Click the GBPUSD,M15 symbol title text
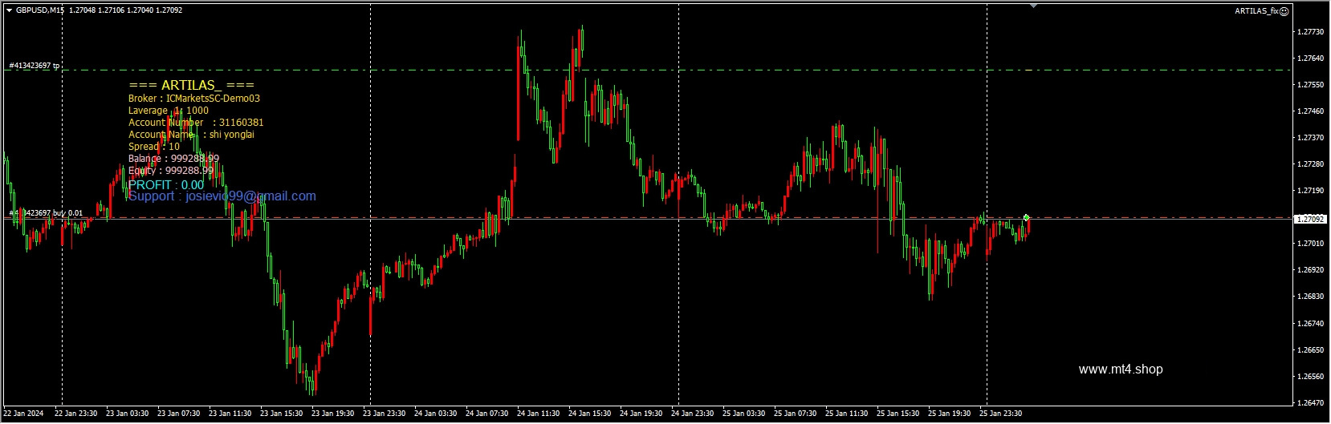 [x=40, y=10]
